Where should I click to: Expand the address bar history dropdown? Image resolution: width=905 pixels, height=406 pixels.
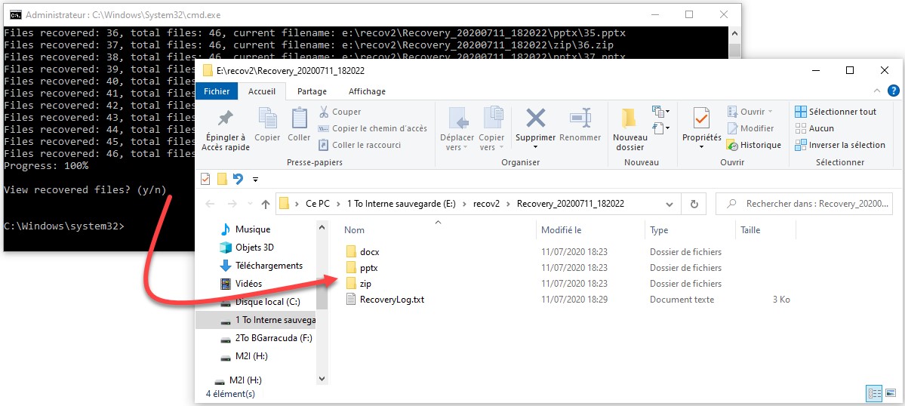click(x=669, y=204)
